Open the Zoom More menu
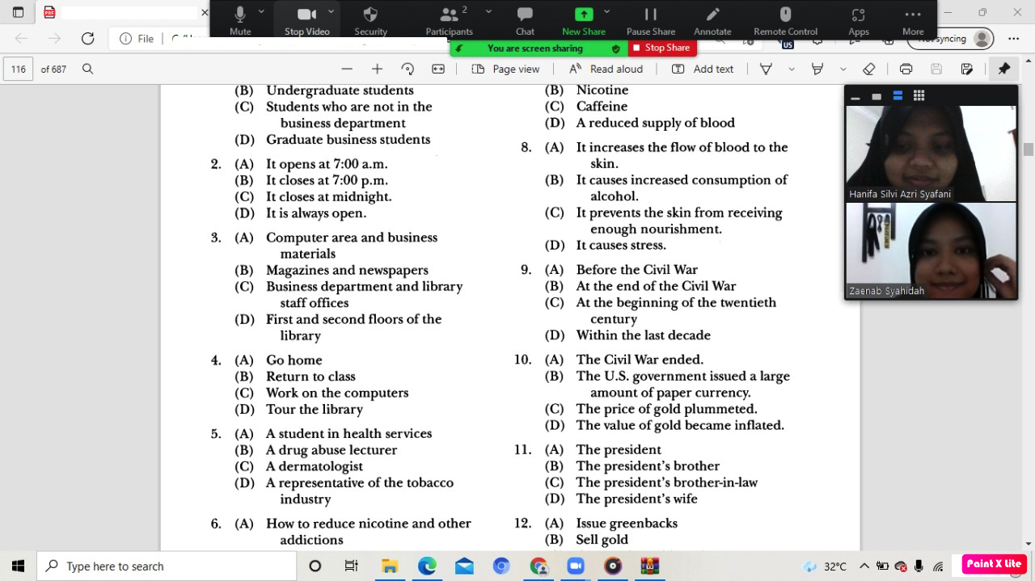Viewport: 1035px width, 581px height. point(912,19)
